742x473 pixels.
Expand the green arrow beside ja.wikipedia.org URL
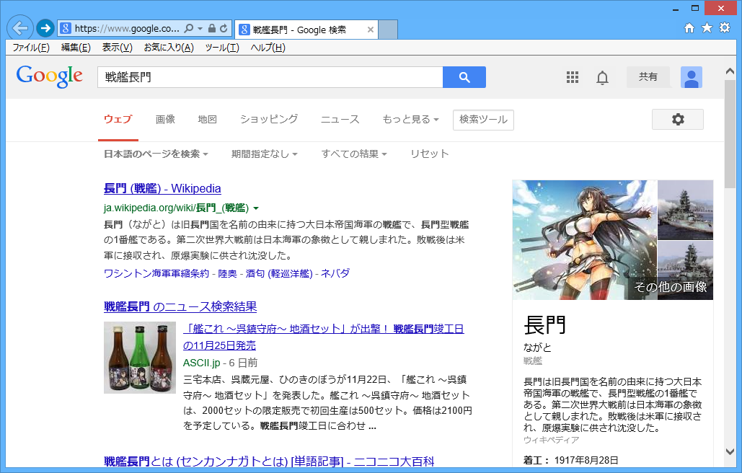(256, 208)
